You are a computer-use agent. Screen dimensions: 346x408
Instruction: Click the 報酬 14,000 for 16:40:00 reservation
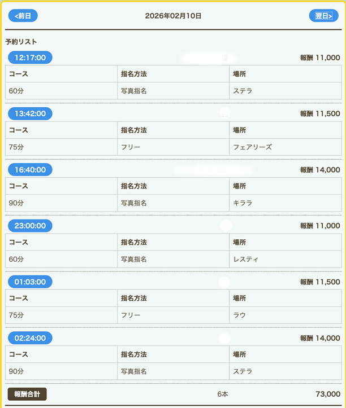320,170
